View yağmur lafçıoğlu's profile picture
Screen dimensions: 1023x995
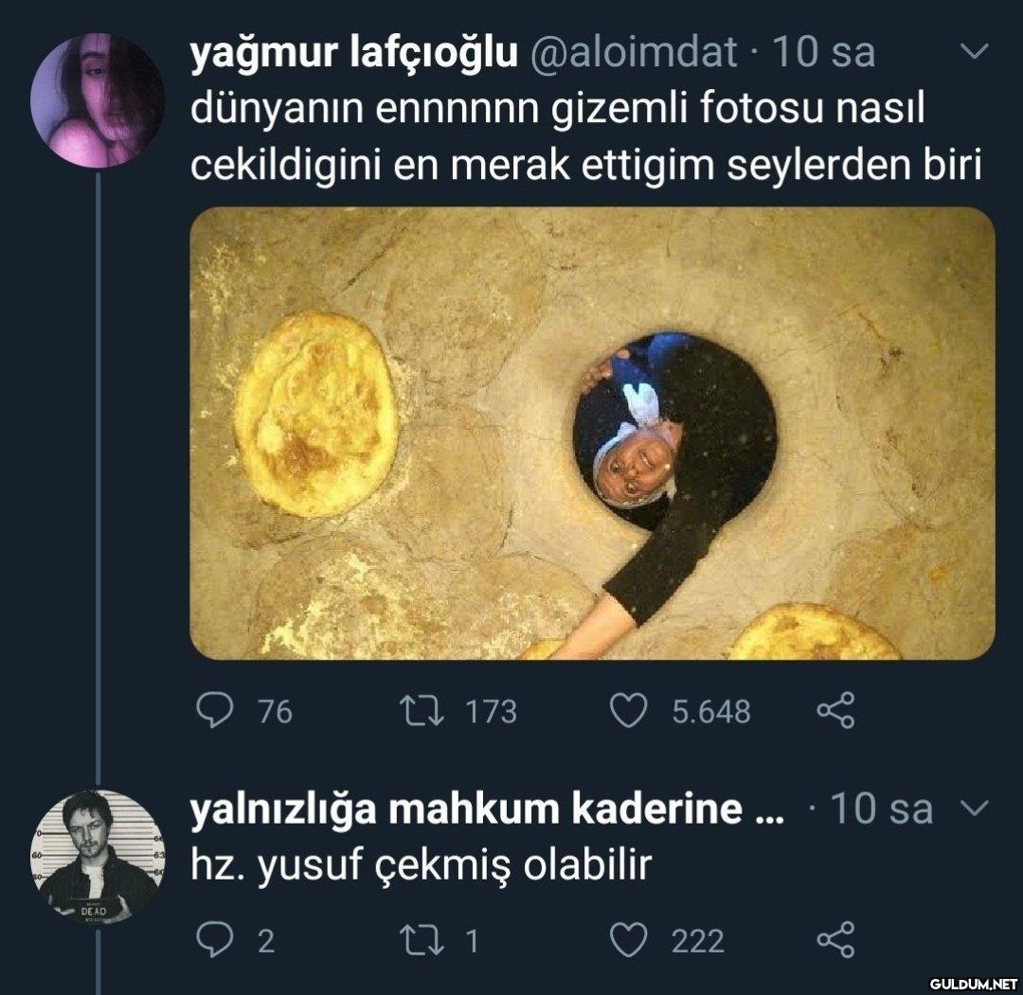[x=98, y=98]
